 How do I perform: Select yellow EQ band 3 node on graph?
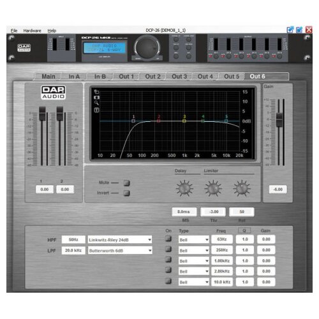[184, 121]
